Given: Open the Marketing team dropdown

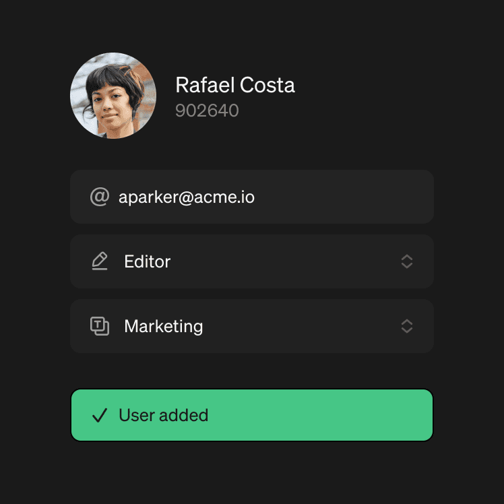Looking at the screenshot, I should [251, 326].
